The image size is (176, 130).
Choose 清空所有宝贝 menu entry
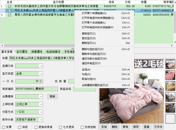point(104,63)
